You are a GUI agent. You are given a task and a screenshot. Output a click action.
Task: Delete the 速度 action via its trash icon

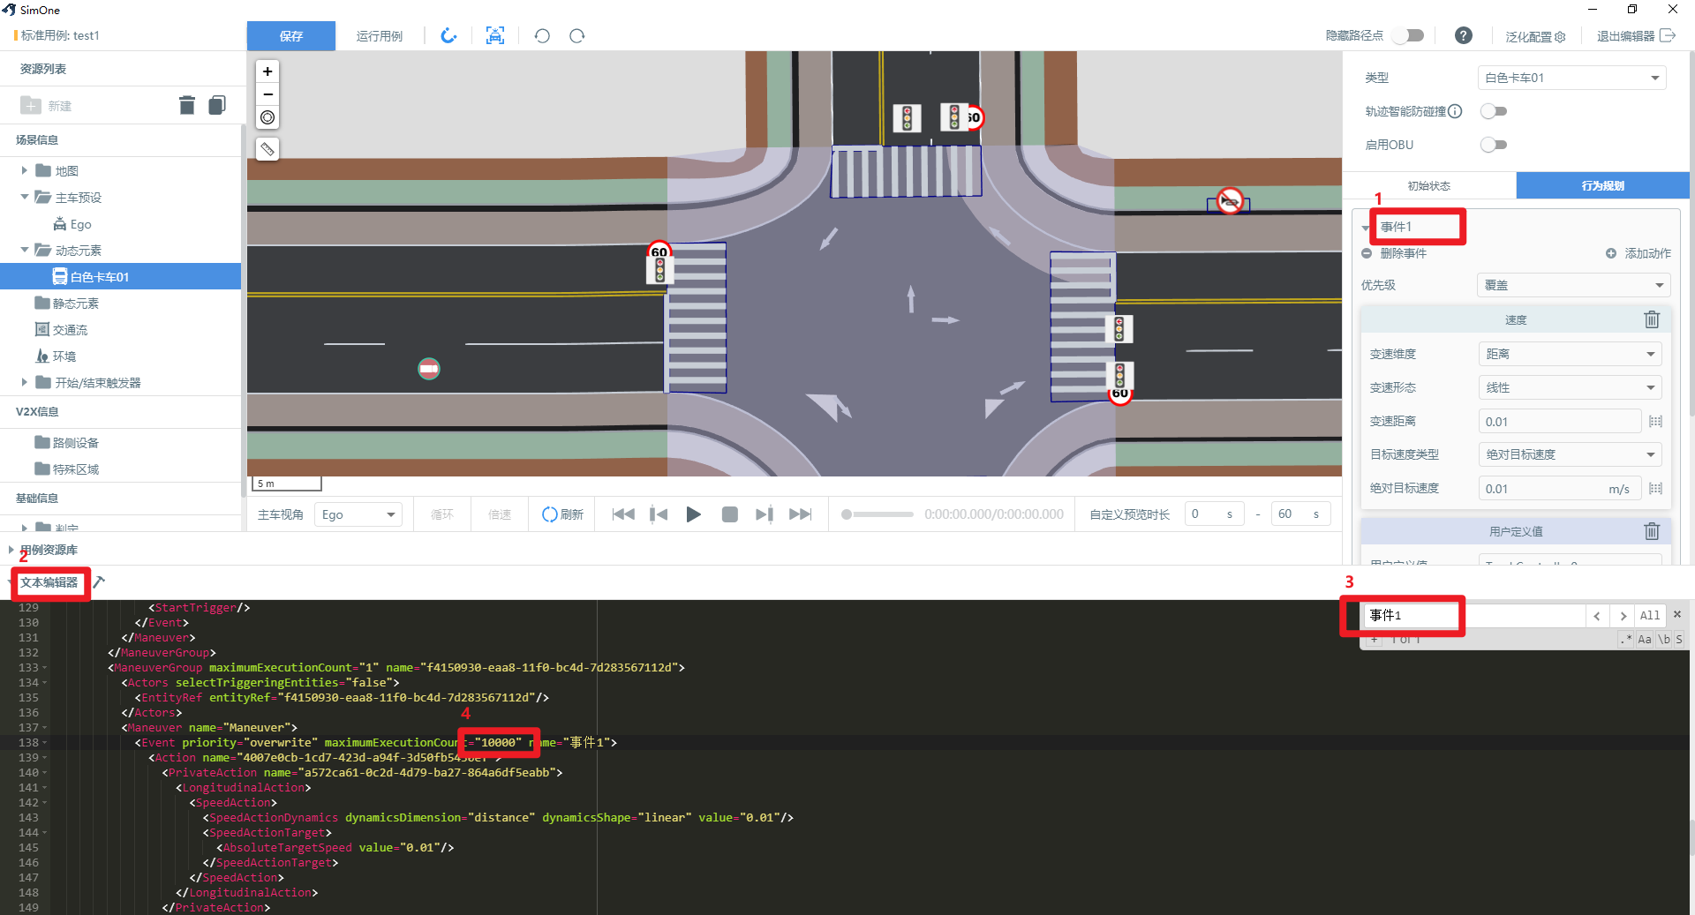(x=1652, y=319)
